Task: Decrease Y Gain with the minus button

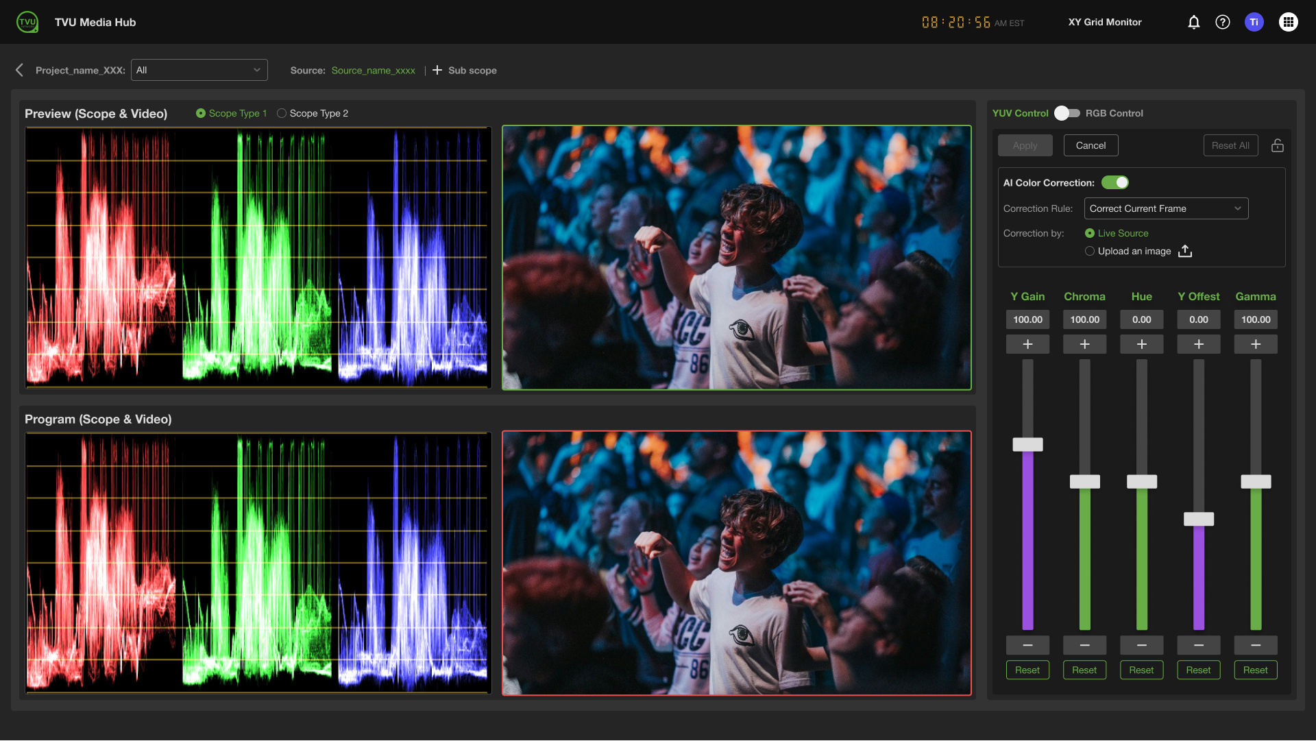Action: [x=1027, y=645]
